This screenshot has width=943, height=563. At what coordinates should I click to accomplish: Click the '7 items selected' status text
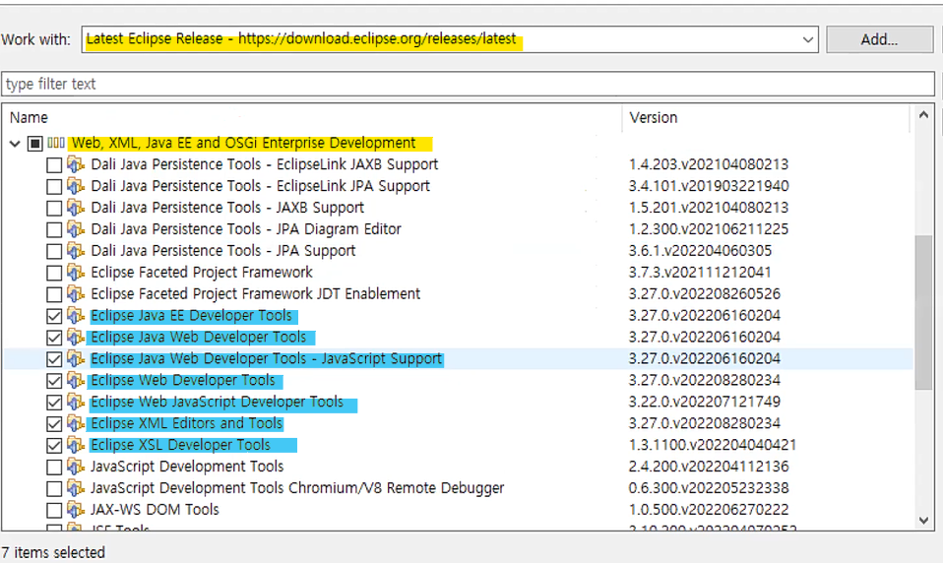pos(53,552)
